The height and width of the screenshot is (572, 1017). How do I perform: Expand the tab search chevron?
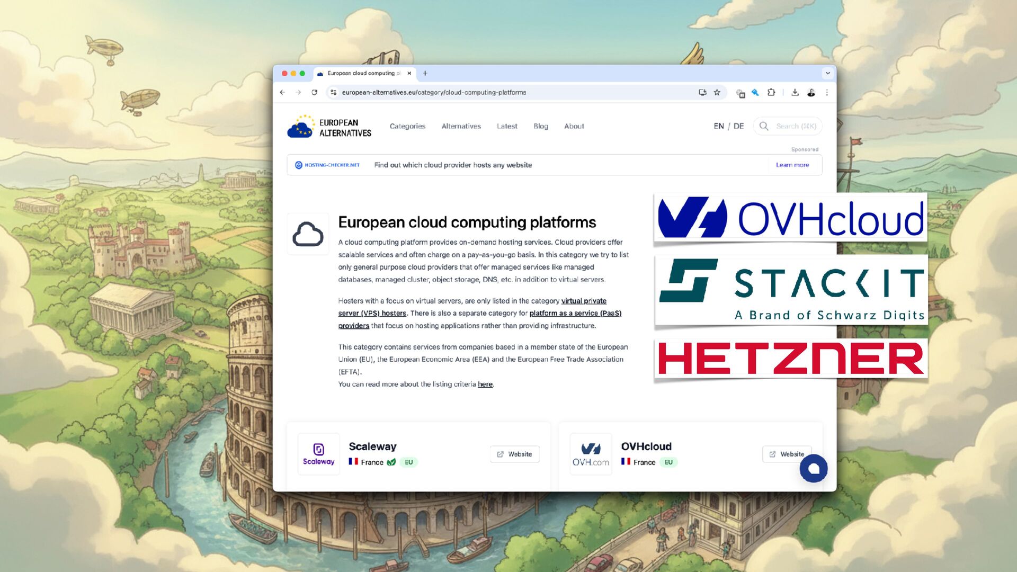pos(827,73)
